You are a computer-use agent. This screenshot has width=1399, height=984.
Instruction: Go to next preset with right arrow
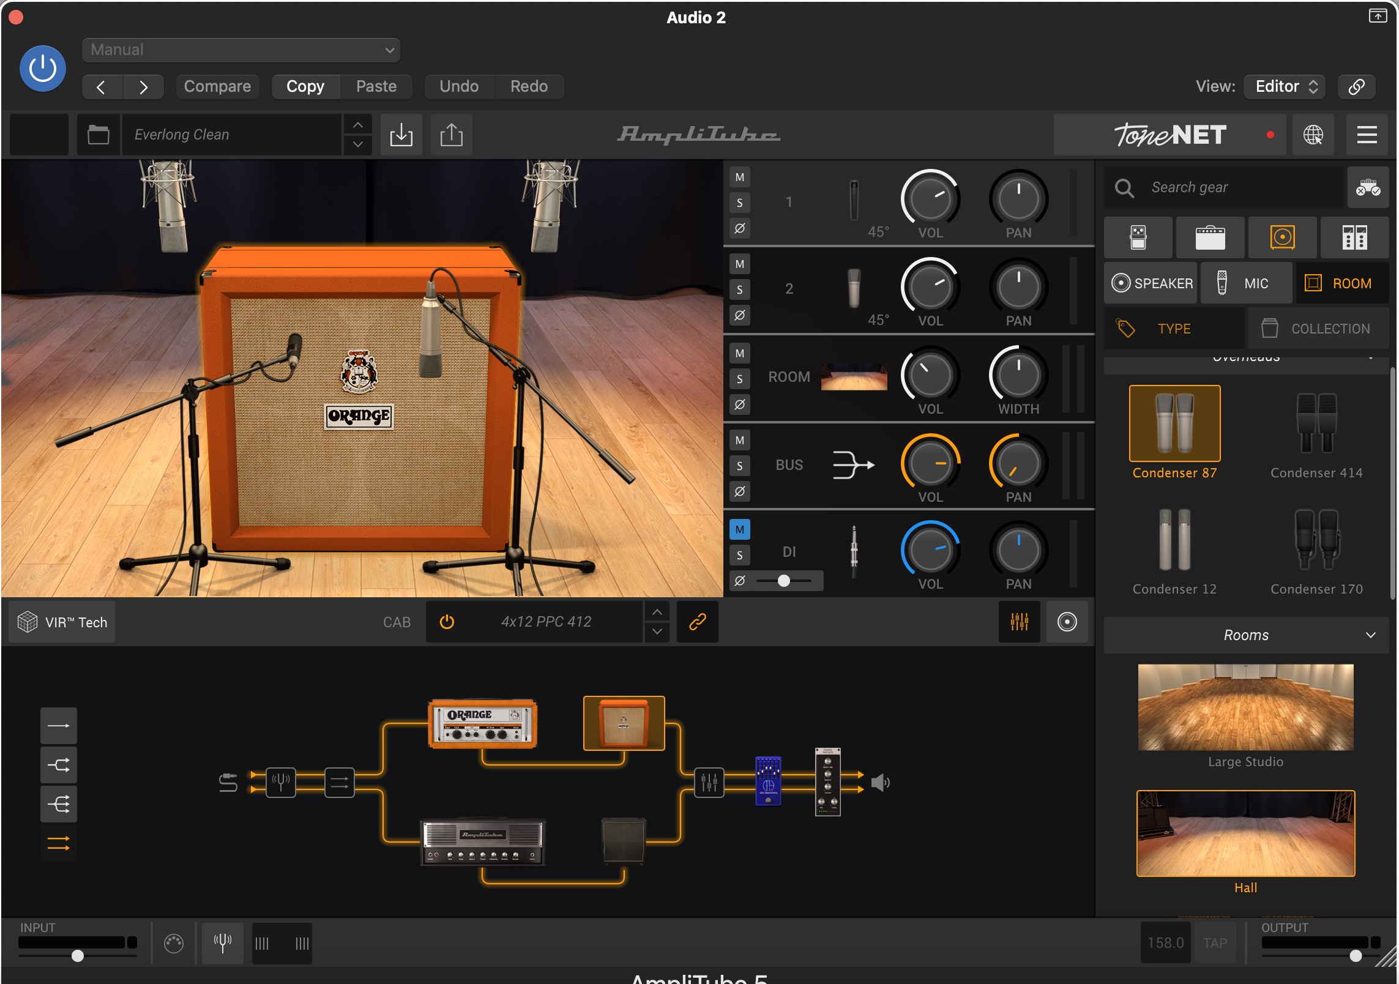point(143,87)
